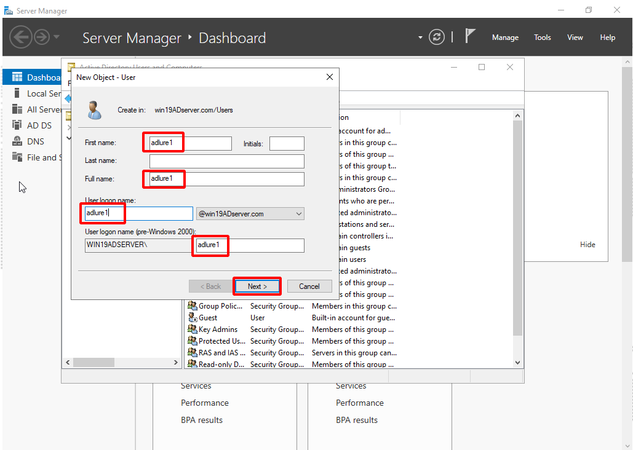Close the New Object - User dialog
This screenshot has width=633, height=450.
[330, 77]
